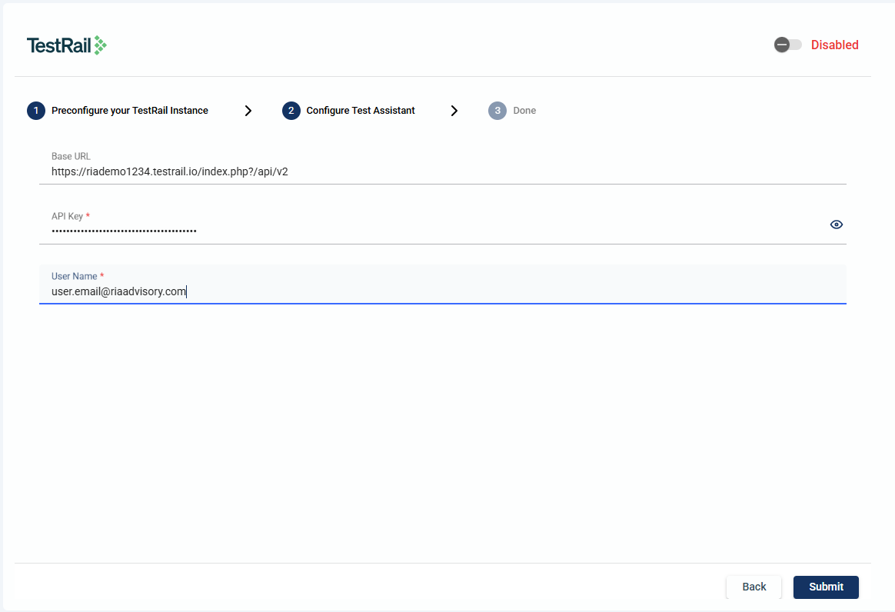Open the Preconfigure your TestRail Instance step
The image size is (895, 612).
(129, 111)
